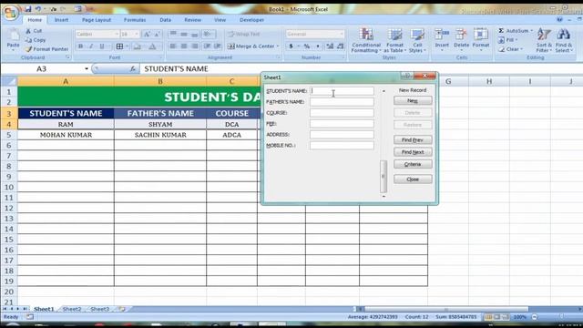Image resolution: width=583 pixels, height=328 pixels.
Task: Click the Insert Function fx icon
Action: click(x=132, y=69)
